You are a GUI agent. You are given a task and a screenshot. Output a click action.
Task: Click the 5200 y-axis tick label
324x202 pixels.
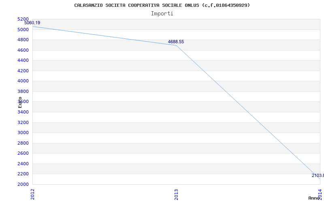pos(23,19)
